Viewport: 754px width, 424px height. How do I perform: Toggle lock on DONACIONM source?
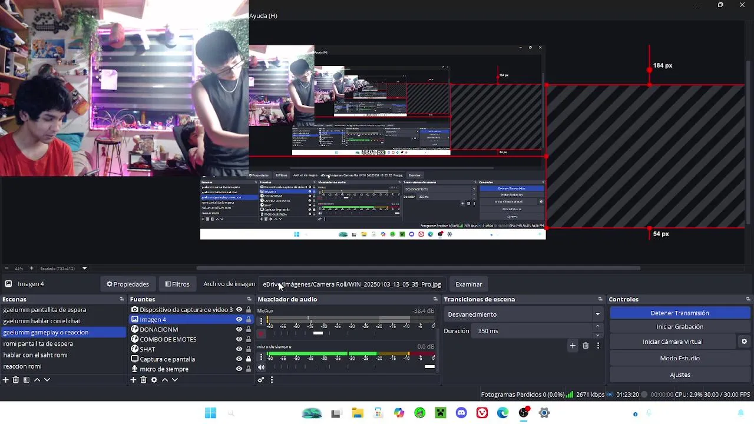pos(249,329)
